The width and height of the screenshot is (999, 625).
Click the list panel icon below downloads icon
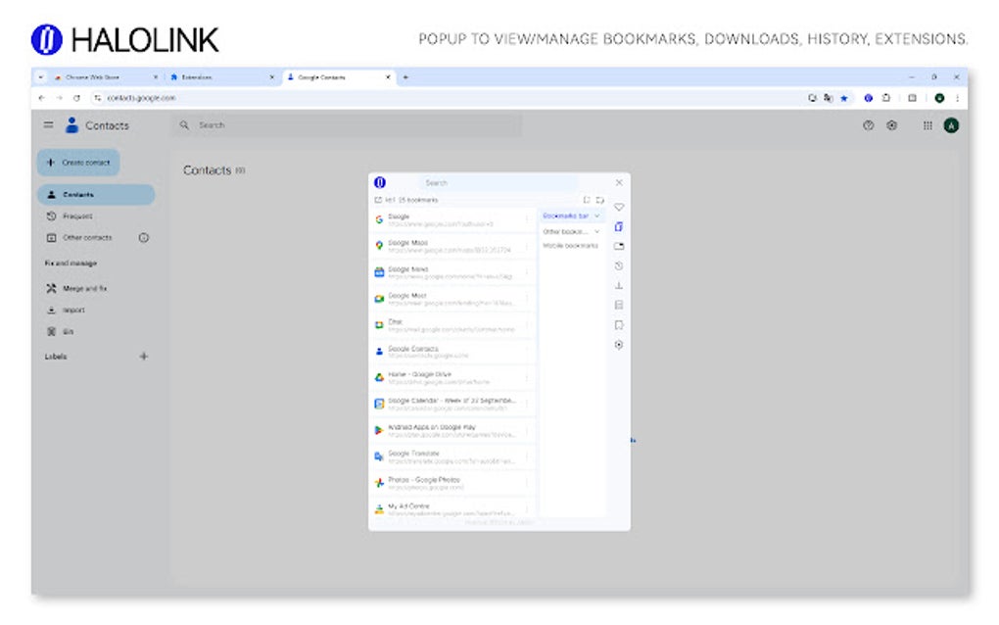tap(619, 306)
